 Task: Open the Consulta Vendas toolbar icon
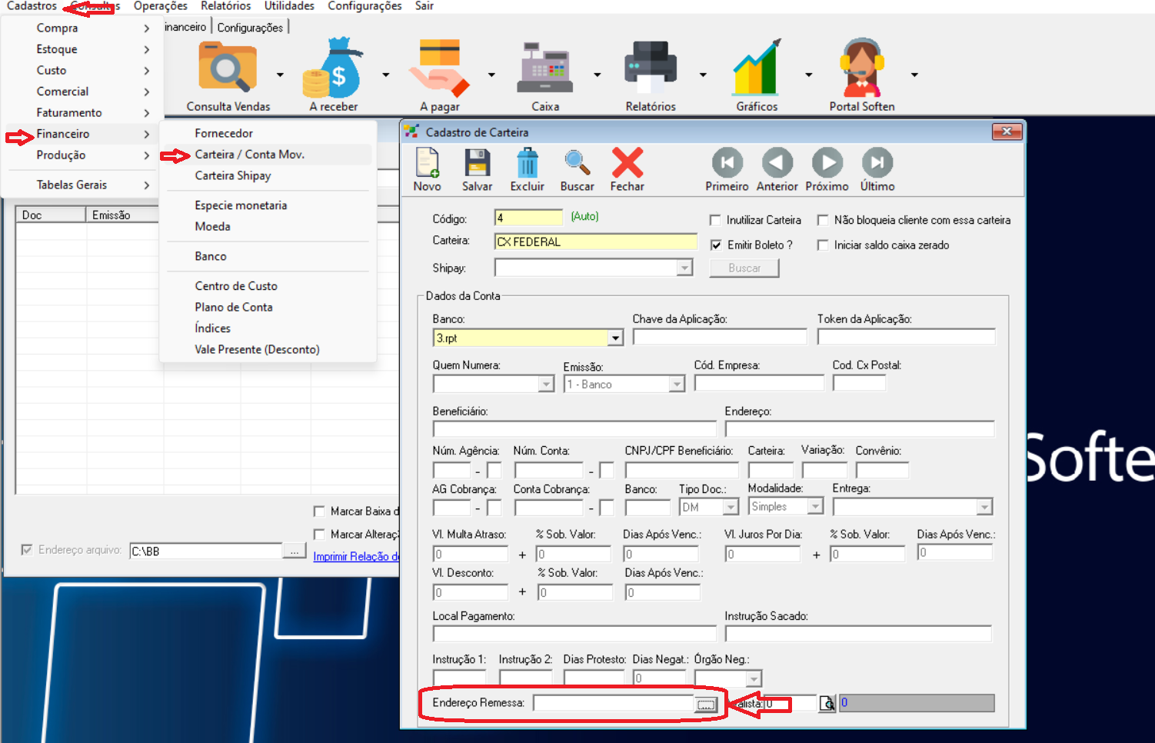point(228,68)
